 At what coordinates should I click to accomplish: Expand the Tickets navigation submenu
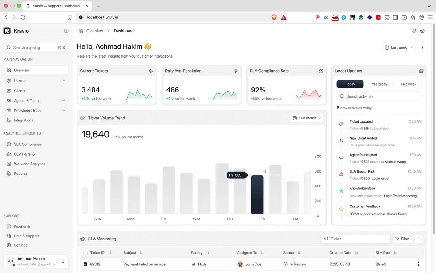[64, 80]
